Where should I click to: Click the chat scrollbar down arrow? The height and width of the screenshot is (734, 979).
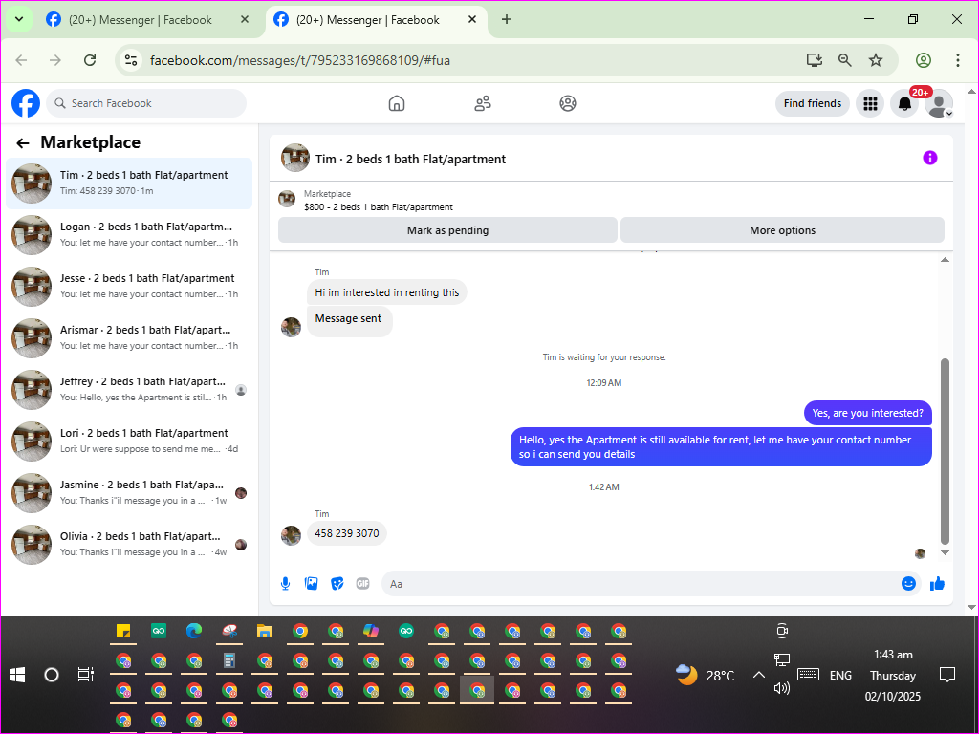pyautogui.click(x=945, y=552)
